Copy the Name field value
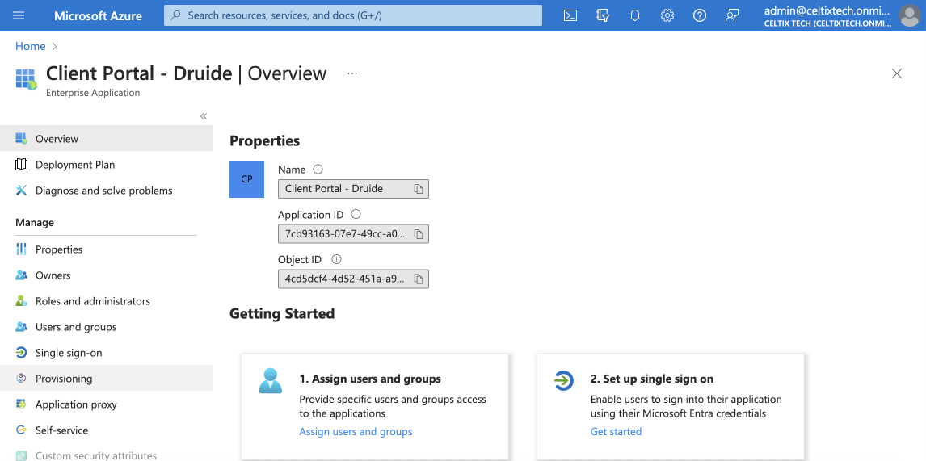 tap(419, 189)
